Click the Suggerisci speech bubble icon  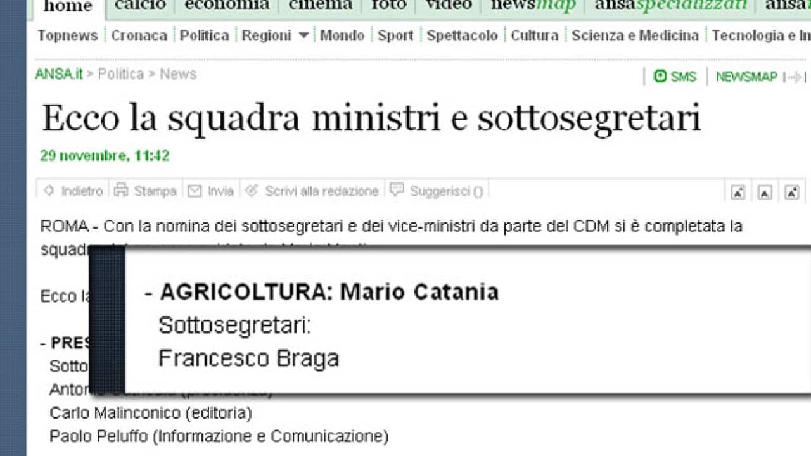397,189
